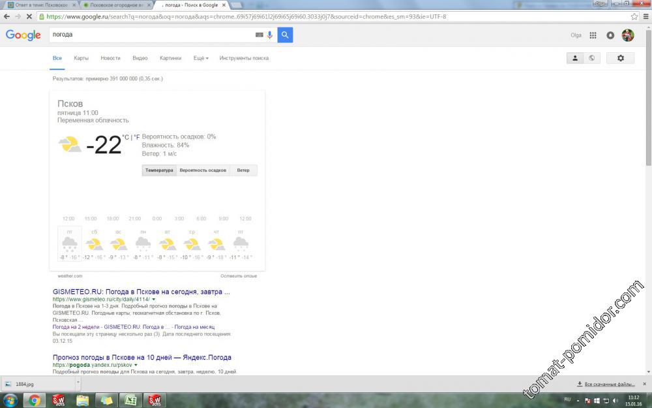Image resolution: width=652 pixels, height=408 pixels.
Task: Switch to the Новости search tab
Action: (110, 58)
